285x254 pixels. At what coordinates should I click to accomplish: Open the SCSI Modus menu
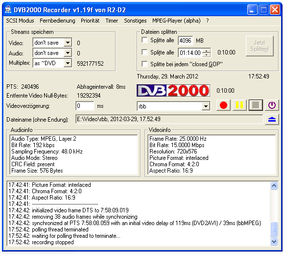20,21
